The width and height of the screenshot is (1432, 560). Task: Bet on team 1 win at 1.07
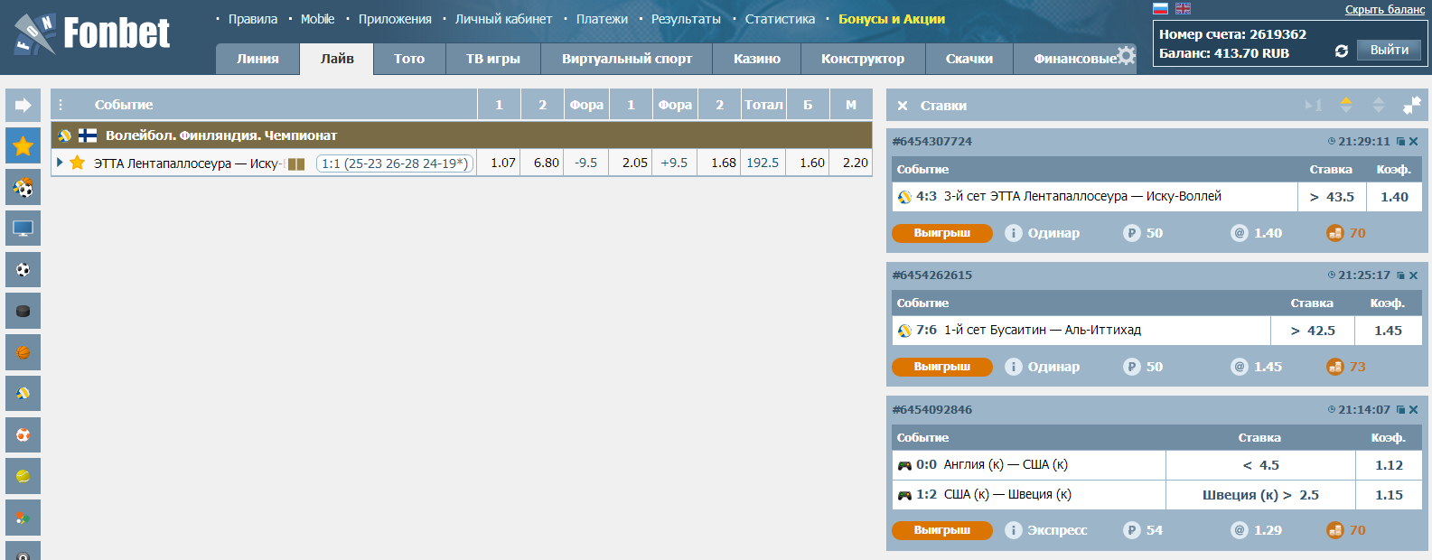(499, 163)
